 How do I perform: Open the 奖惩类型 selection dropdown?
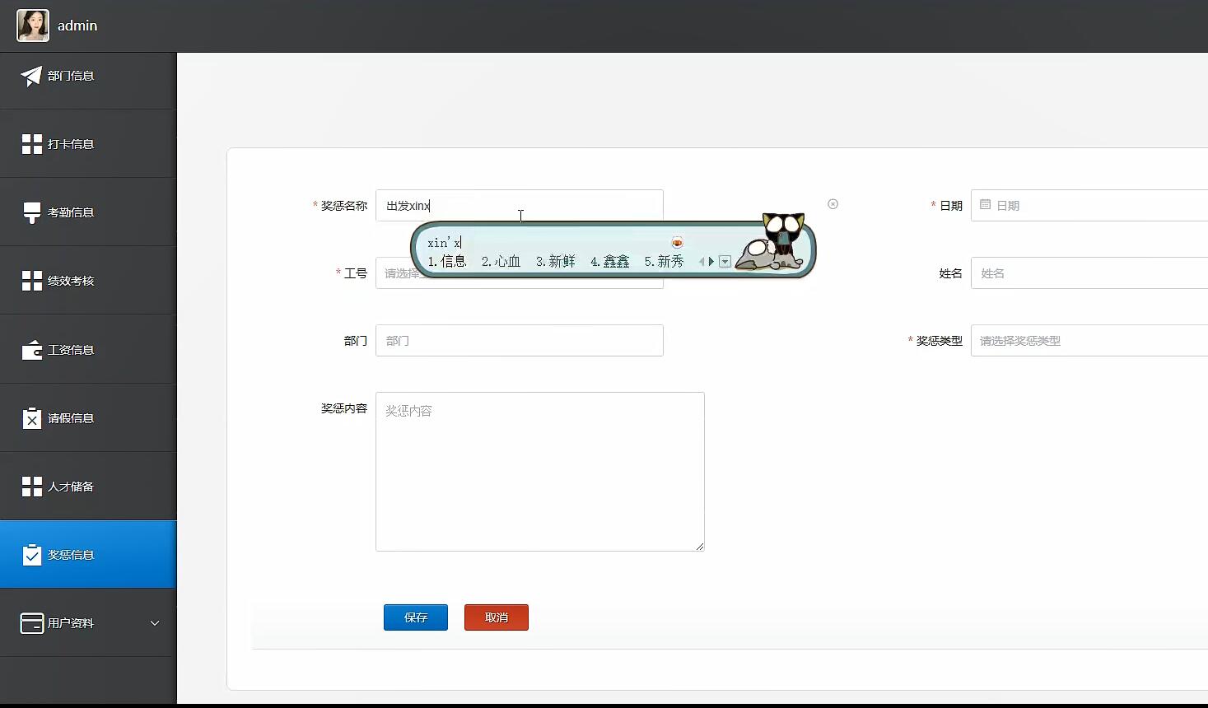click(1087, 340)
